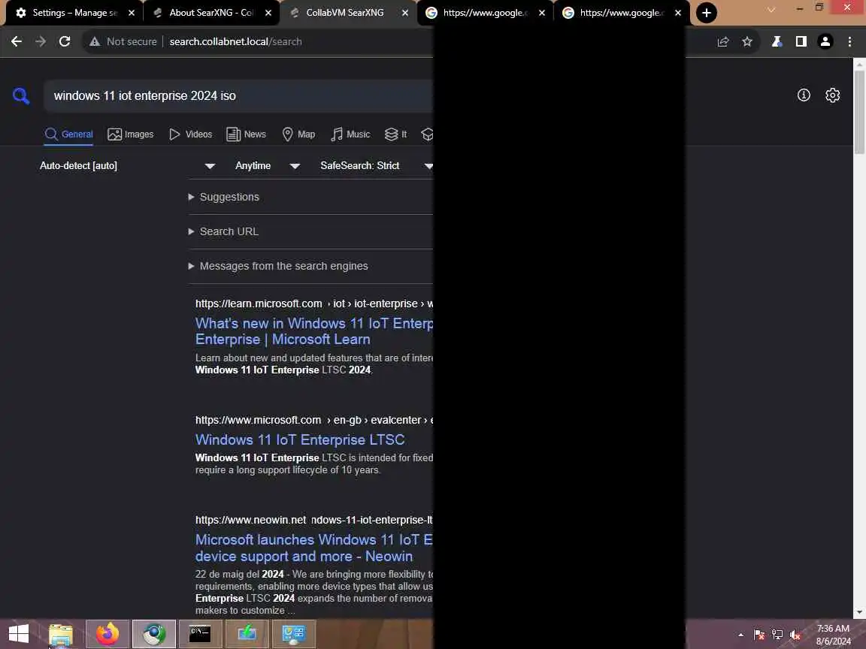Click the search query input field
Screen dimensions: 866x649
238,96
